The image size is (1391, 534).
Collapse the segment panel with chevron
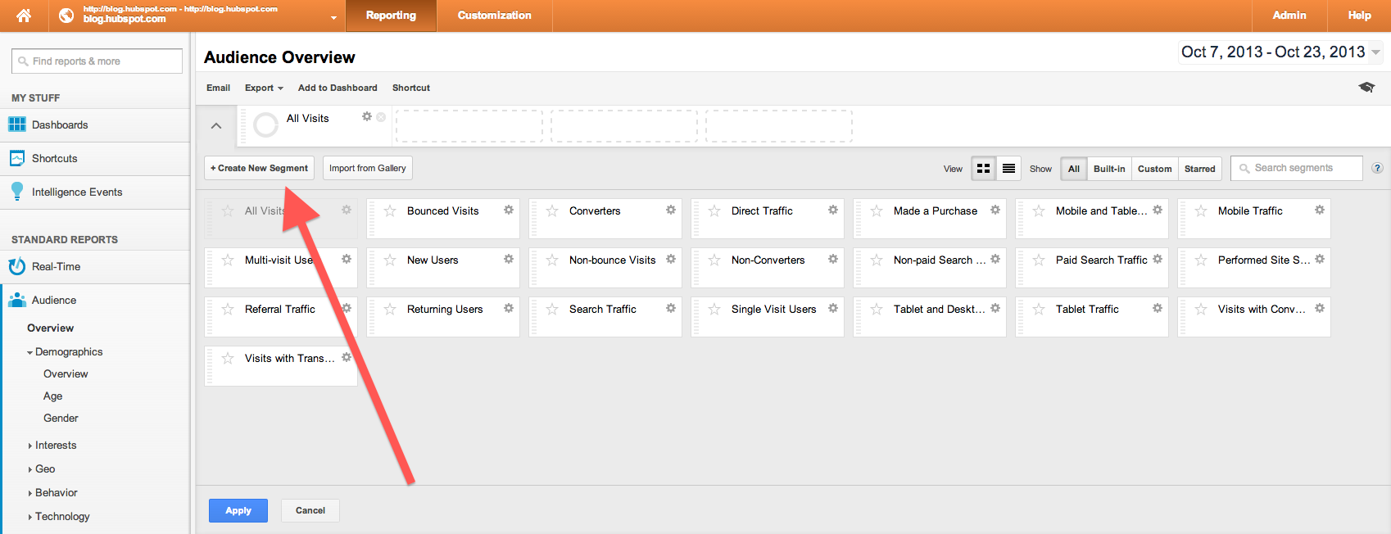coord(216,126)
